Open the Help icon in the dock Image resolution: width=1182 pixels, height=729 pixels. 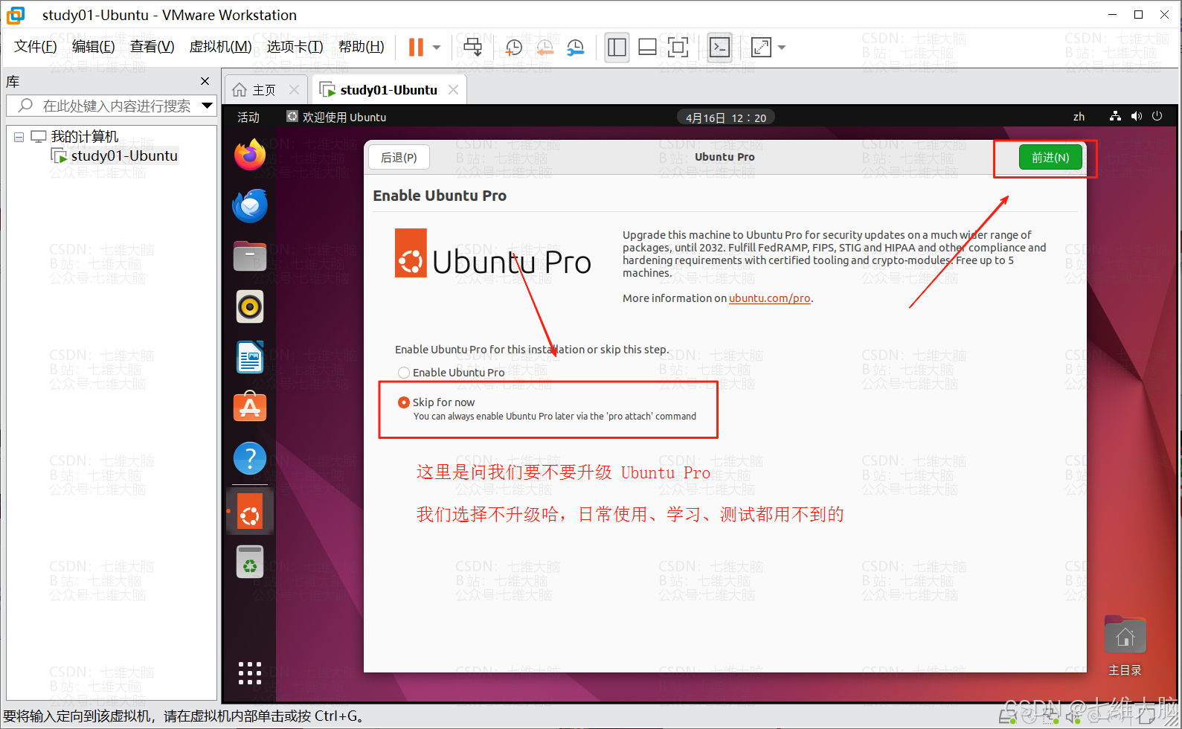point(250,458)
